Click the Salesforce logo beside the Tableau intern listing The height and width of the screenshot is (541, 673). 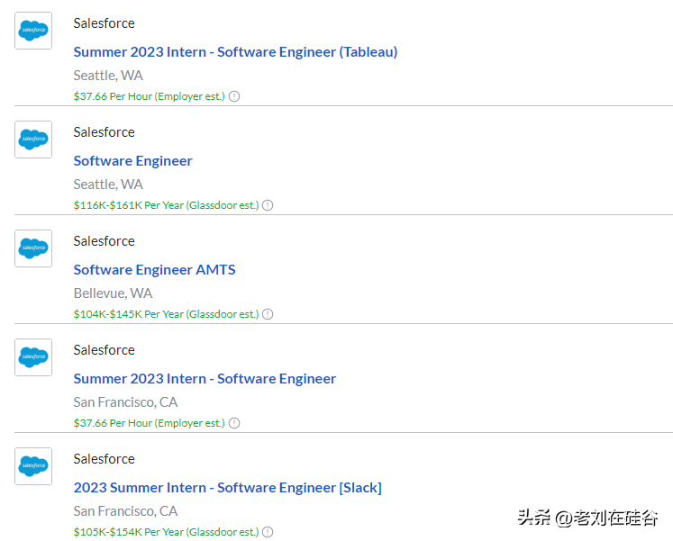(33, 31)
